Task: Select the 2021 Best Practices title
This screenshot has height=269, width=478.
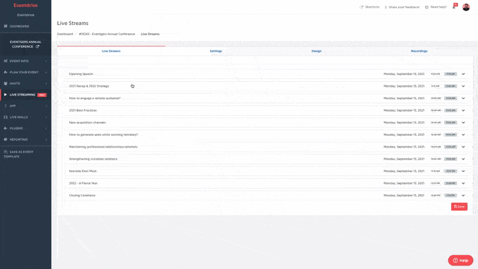Action: point(82,110)
